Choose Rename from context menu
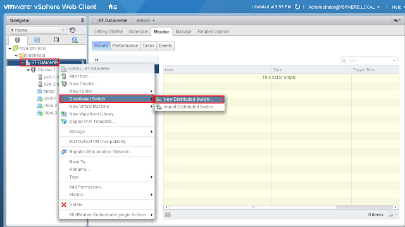 click(107, 170)
